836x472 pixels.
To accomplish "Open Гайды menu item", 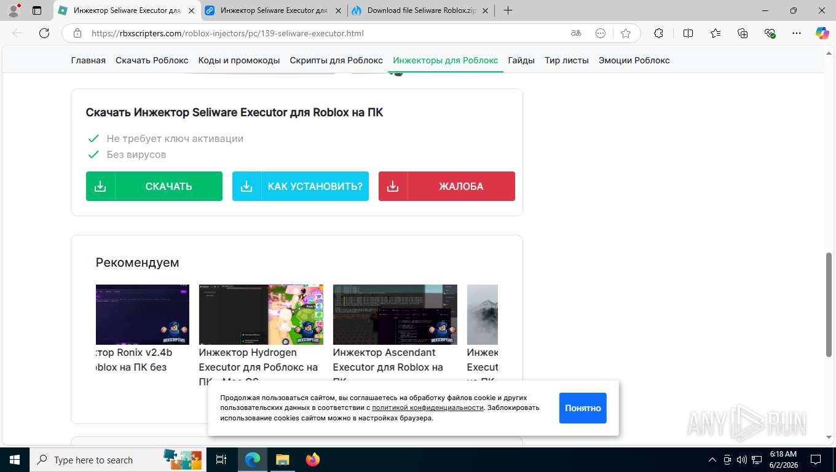I will 521,60.
